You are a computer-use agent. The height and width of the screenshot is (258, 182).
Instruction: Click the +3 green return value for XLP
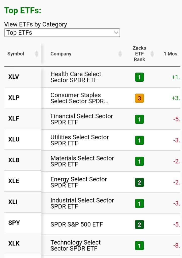[176, 98]
